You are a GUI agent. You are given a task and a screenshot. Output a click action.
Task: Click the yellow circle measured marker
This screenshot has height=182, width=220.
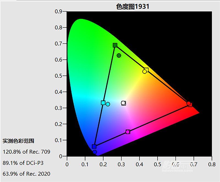tap(145, 71)
